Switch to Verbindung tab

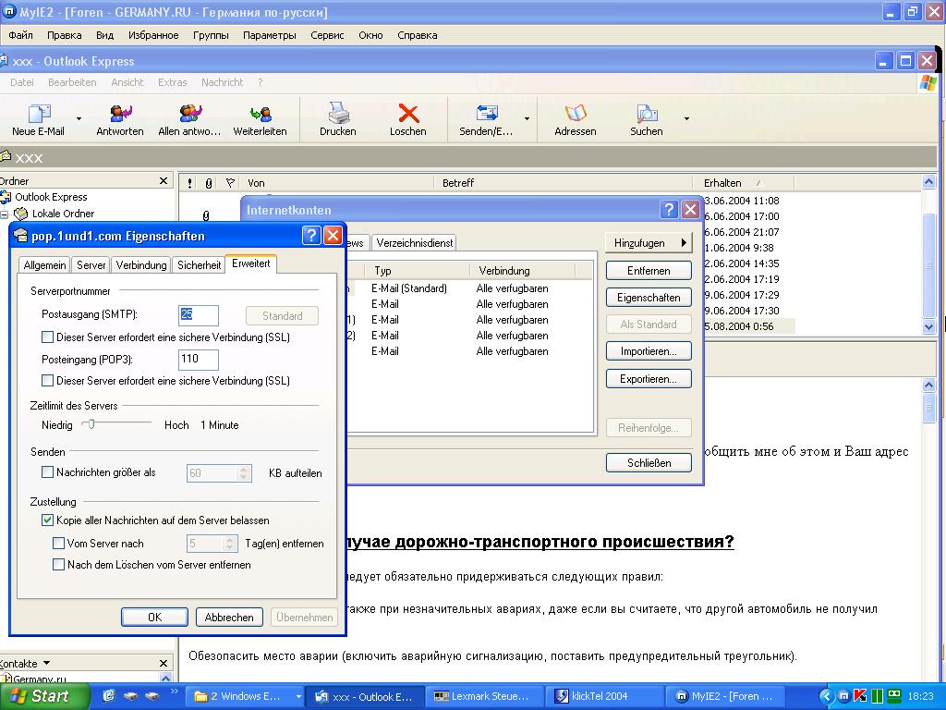click(x=141, y=265)
